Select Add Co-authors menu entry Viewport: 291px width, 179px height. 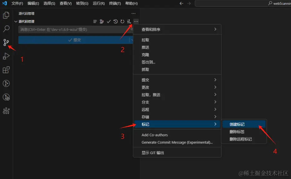(x=177, y=135)
